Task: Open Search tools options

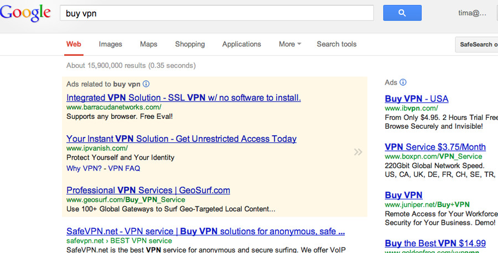Action: [x=336, y=44]
